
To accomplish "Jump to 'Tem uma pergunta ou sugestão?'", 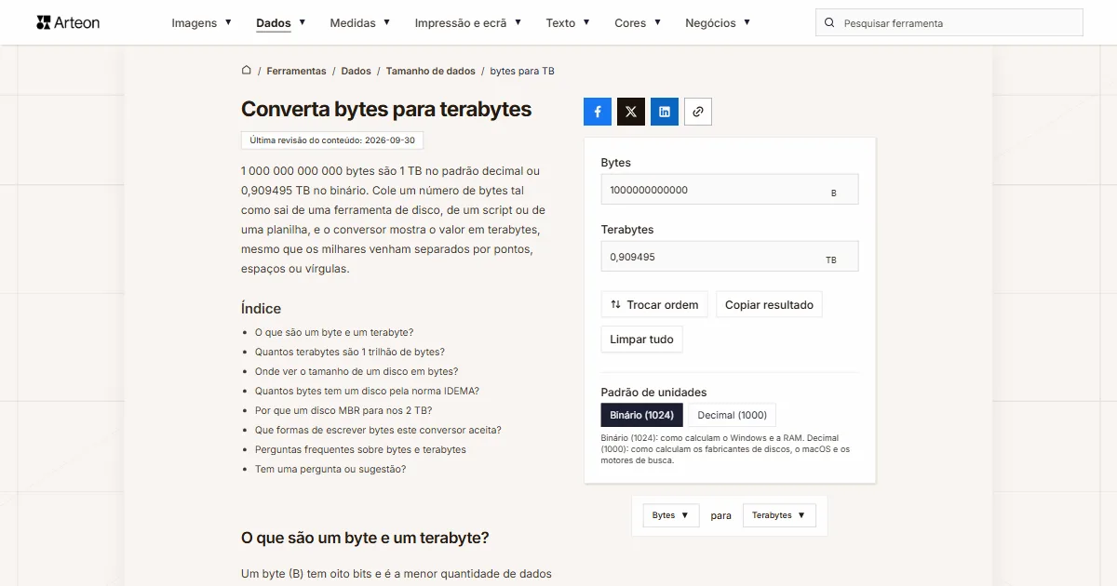I will coord(330,469).
